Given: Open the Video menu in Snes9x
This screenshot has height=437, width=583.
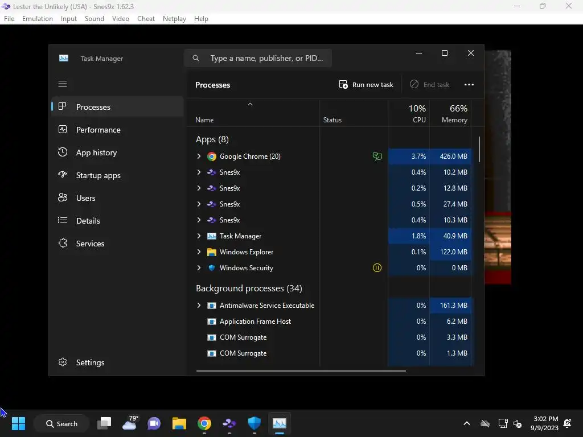Looking at the screenshot, I should tap(121, 19).
